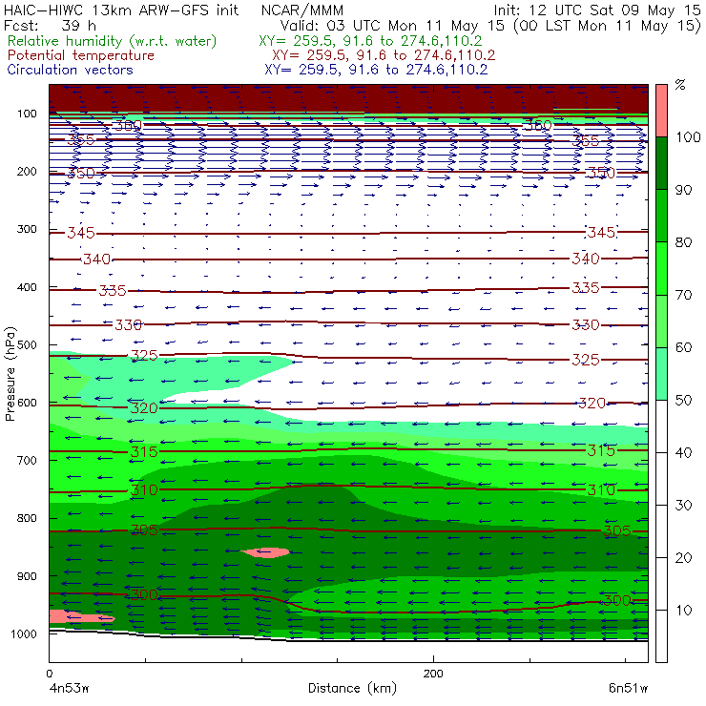Click the 80–90% green colorbar swatch

[661, 216]
